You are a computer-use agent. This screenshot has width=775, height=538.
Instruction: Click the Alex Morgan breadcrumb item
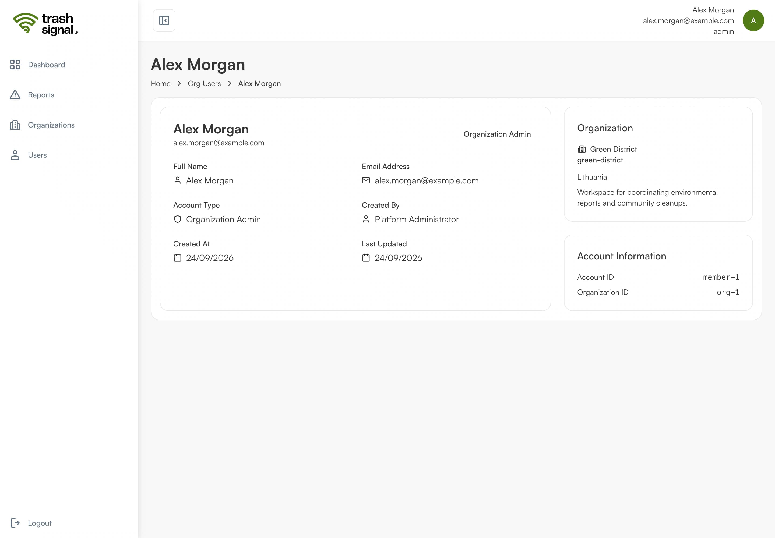click(x=259, y=83)
